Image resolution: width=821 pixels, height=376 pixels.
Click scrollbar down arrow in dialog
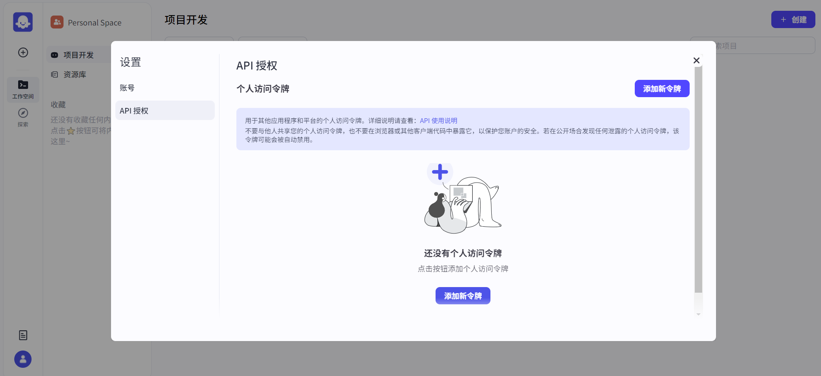698,314
